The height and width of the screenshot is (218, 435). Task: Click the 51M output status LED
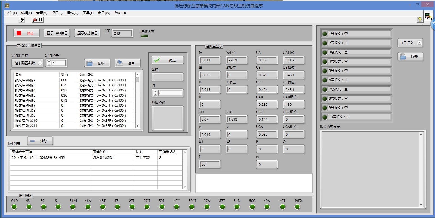tap(73, 207)
